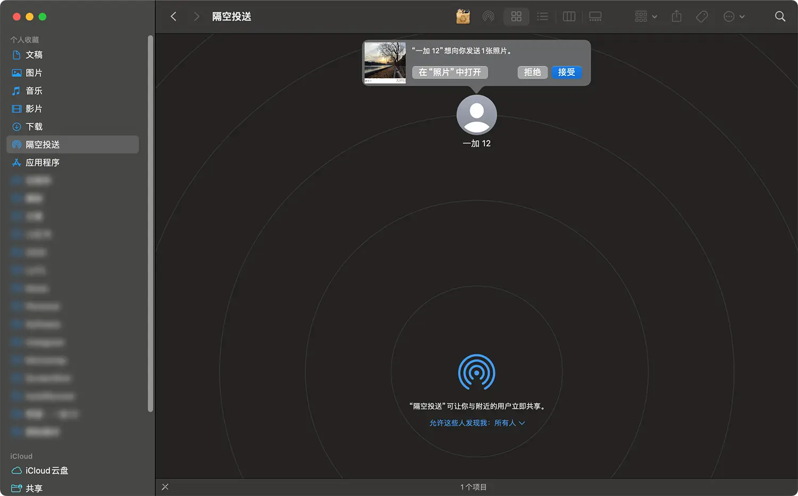This screenshot has height=496, width=798.
Task: Open 图片 in the sidebar
Action: [x=72, y=73]
